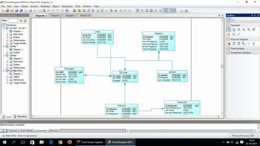Click the clear filter icon in Object Browser
260x146 pixels.
[x=21, y=21]
